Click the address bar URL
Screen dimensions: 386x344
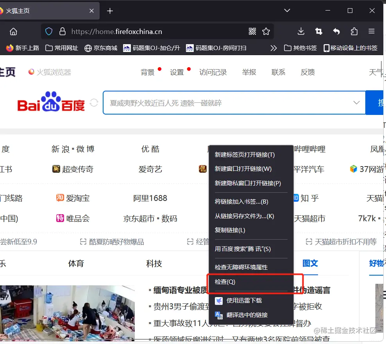[117, 32]
